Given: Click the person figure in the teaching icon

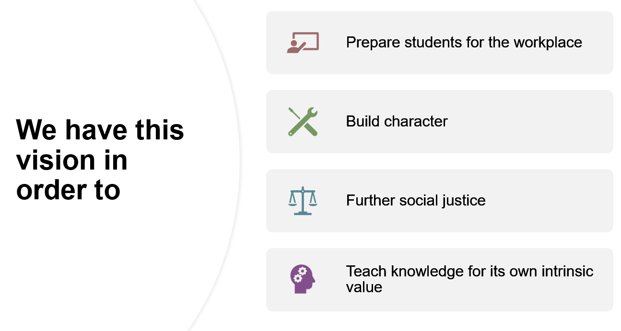Looking at the screenshot, I should coord(294,46).
